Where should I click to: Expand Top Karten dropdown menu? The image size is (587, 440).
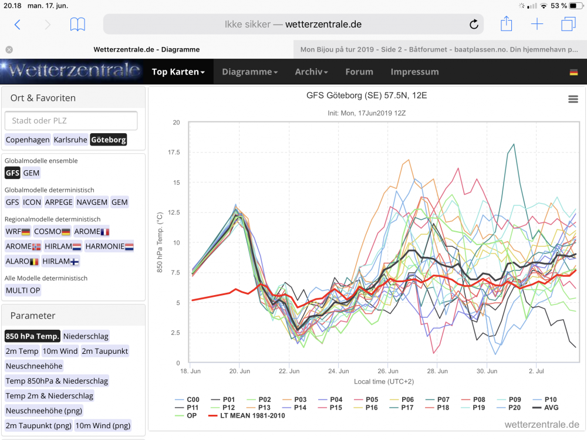coord(178,72)
